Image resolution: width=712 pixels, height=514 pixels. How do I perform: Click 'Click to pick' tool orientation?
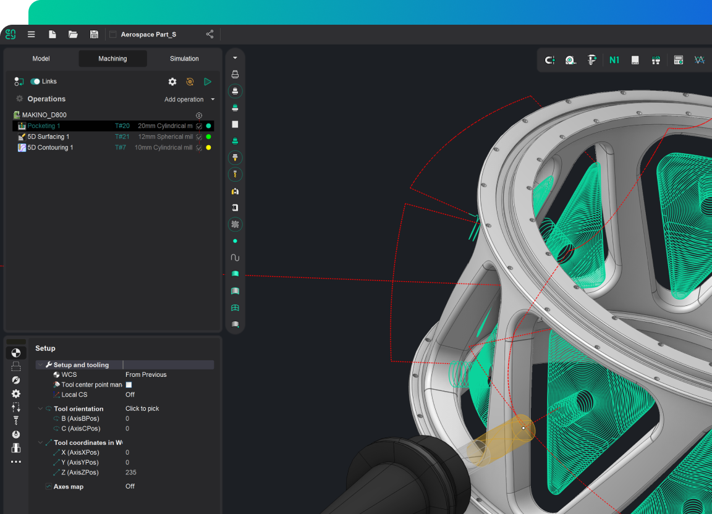click(142, 408)
